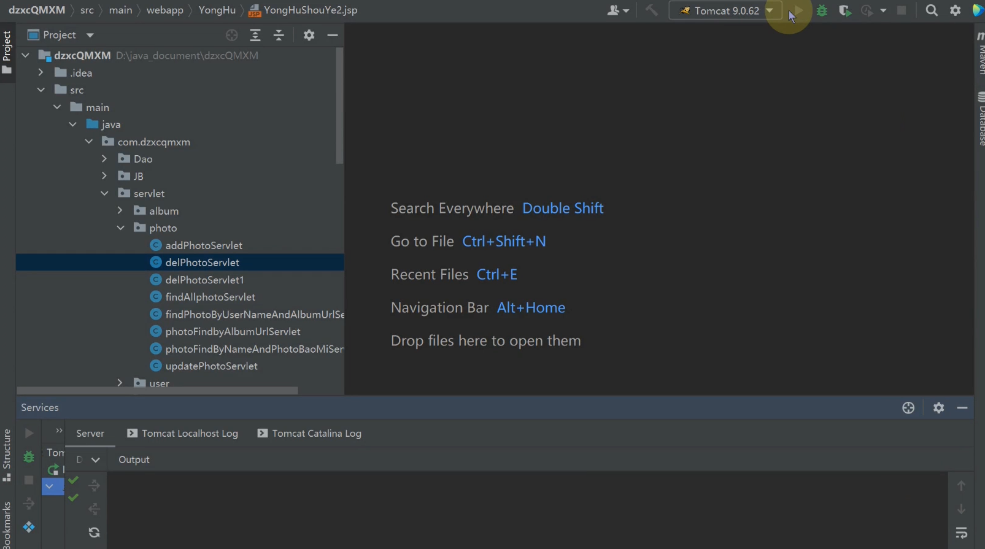The image size is (985, 549).
Task: Click the Build project hammer icon
Action: pyautogui.click(x=651, y=10)
